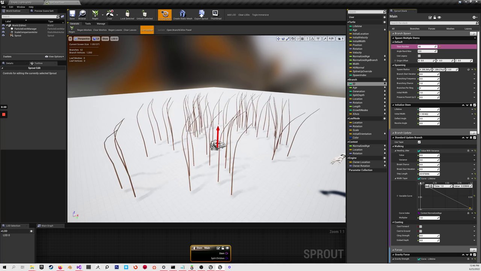Click the Branch Spawn add module button

coord(473,33)
